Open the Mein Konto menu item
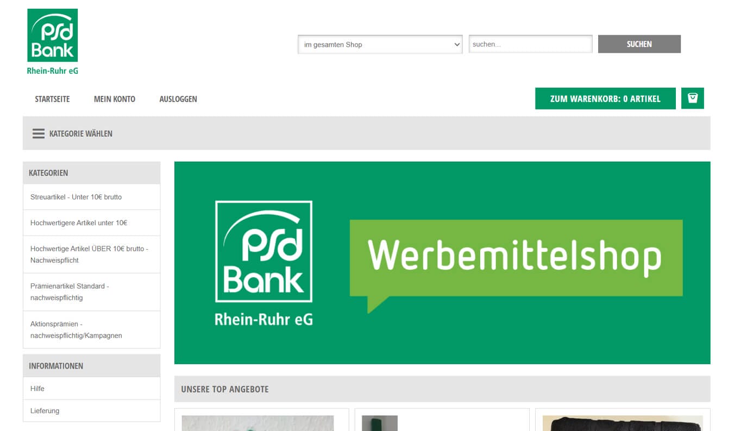Image resolution: width=734 pixels, height=431 pixels. click(115, 99)
